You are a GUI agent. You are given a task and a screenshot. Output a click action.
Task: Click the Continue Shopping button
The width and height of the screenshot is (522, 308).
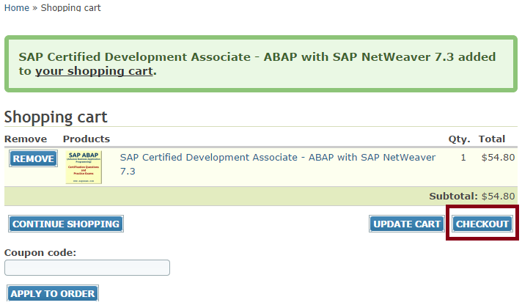[x=66, y=224]
